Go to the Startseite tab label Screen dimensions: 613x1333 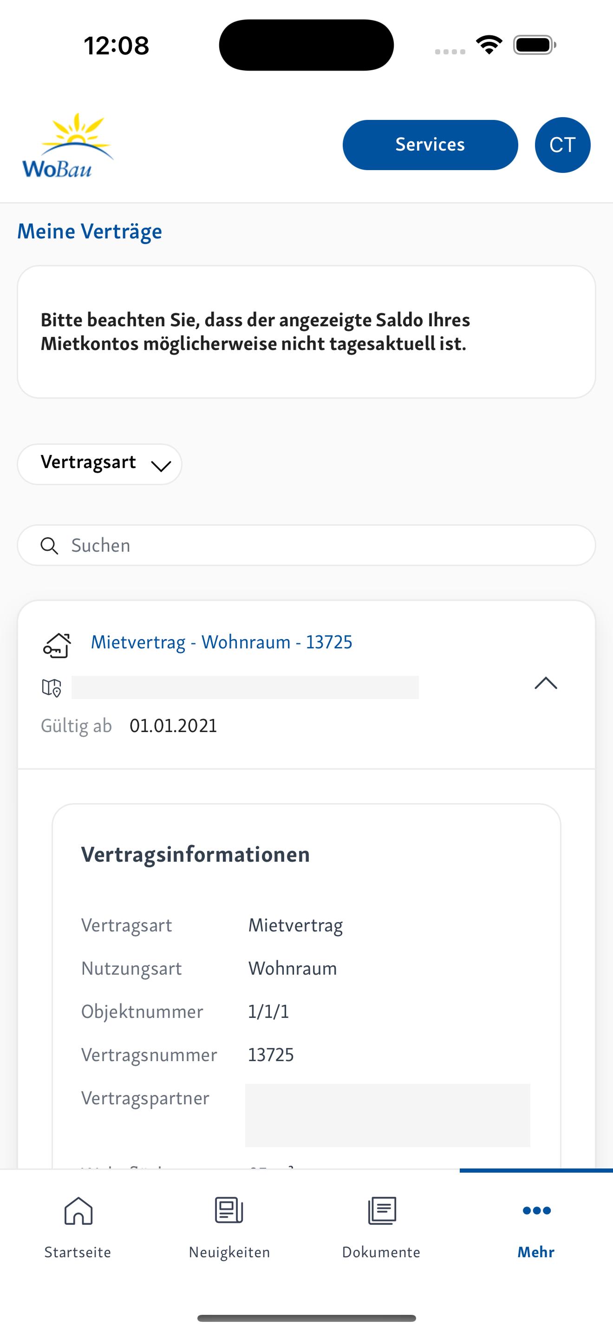78,1252
